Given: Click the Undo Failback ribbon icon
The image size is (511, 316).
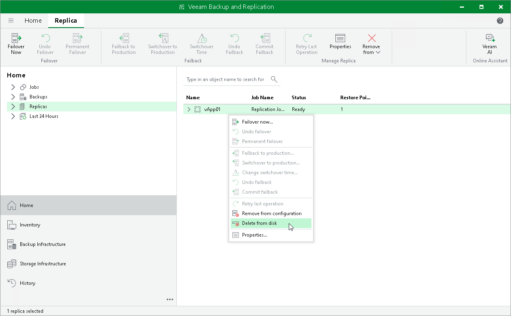Looking at the screenshot, I should (x=234, y=38).
